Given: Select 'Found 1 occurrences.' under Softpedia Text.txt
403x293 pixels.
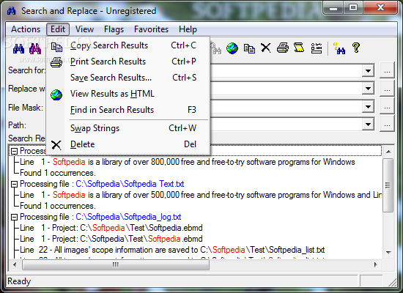Looking at the screenshot, I should [58, 206].
